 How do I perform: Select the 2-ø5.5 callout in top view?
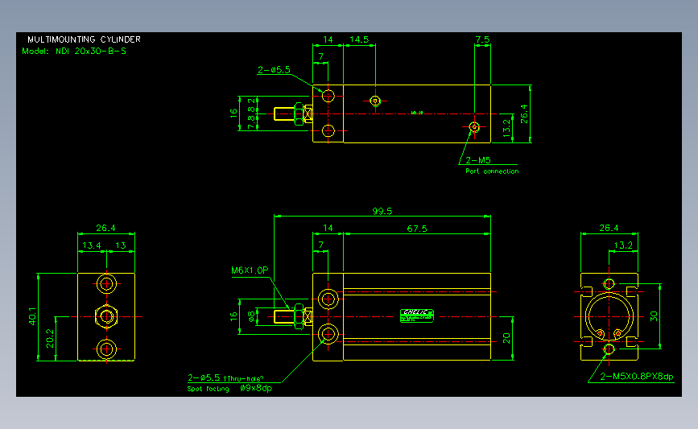coord(274,70)
